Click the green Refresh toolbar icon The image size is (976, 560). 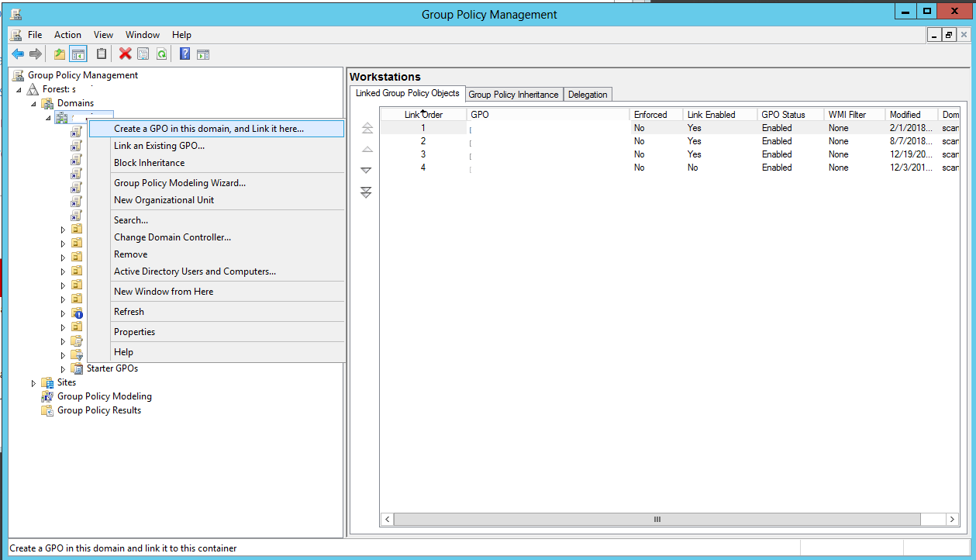[161, 54]
